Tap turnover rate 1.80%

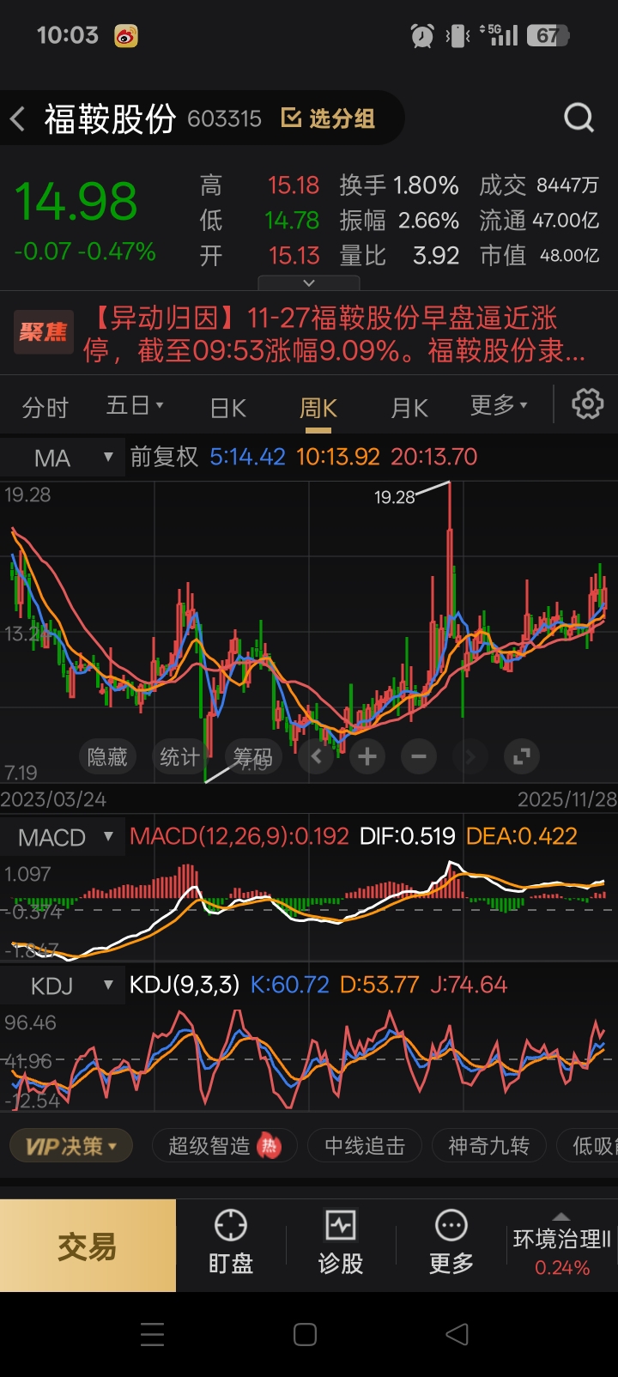(x=426, y=185)
